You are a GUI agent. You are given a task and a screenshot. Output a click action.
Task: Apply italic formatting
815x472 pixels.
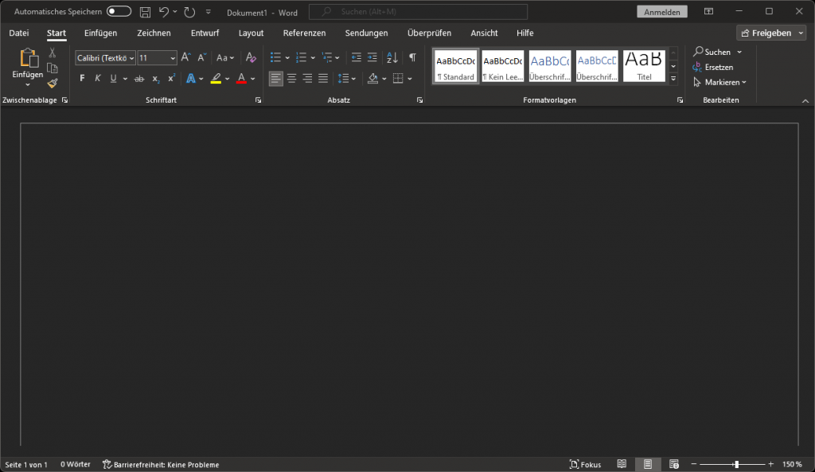click(x=98, y=77)
